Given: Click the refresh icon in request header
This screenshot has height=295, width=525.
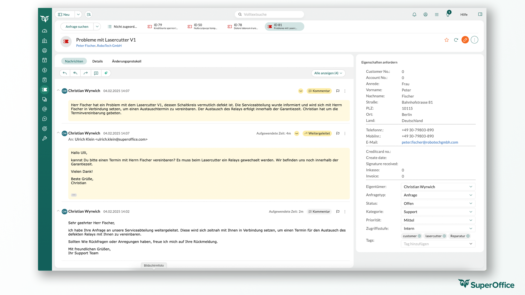Looking at the screenshot, I should pyautogui.click(x=456, y=40).
